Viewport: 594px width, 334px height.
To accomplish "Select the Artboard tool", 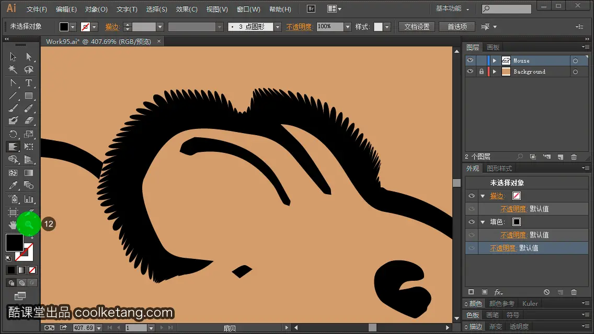I will [13, 212].
